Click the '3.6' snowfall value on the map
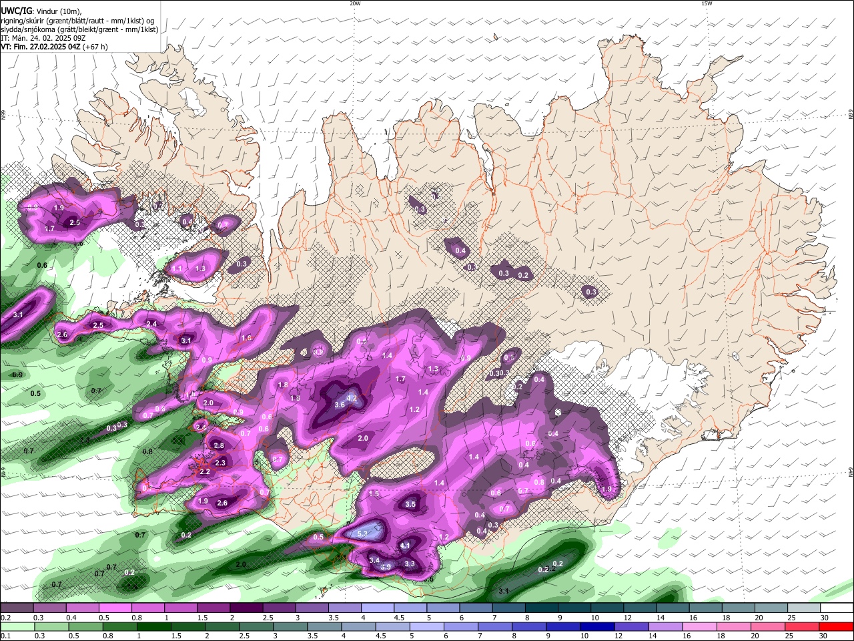The image size is (854, 641). point(339,405)
